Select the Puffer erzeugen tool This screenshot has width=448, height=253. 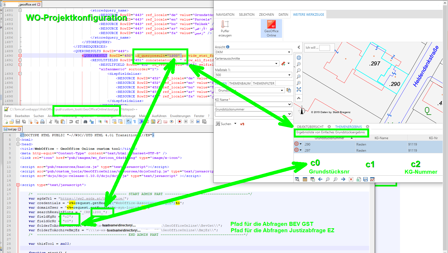tap(225, 28)
